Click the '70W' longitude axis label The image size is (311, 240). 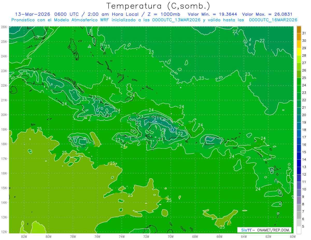pos(171,236)
